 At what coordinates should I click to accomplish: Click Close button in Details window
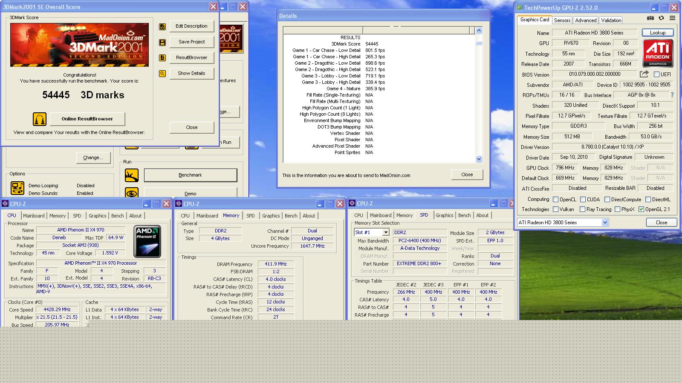pos(467,174)
